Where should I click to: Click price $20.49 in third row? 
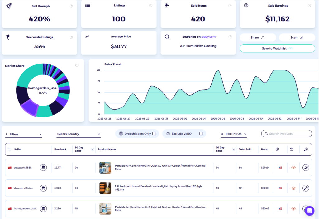coord(265,209)
